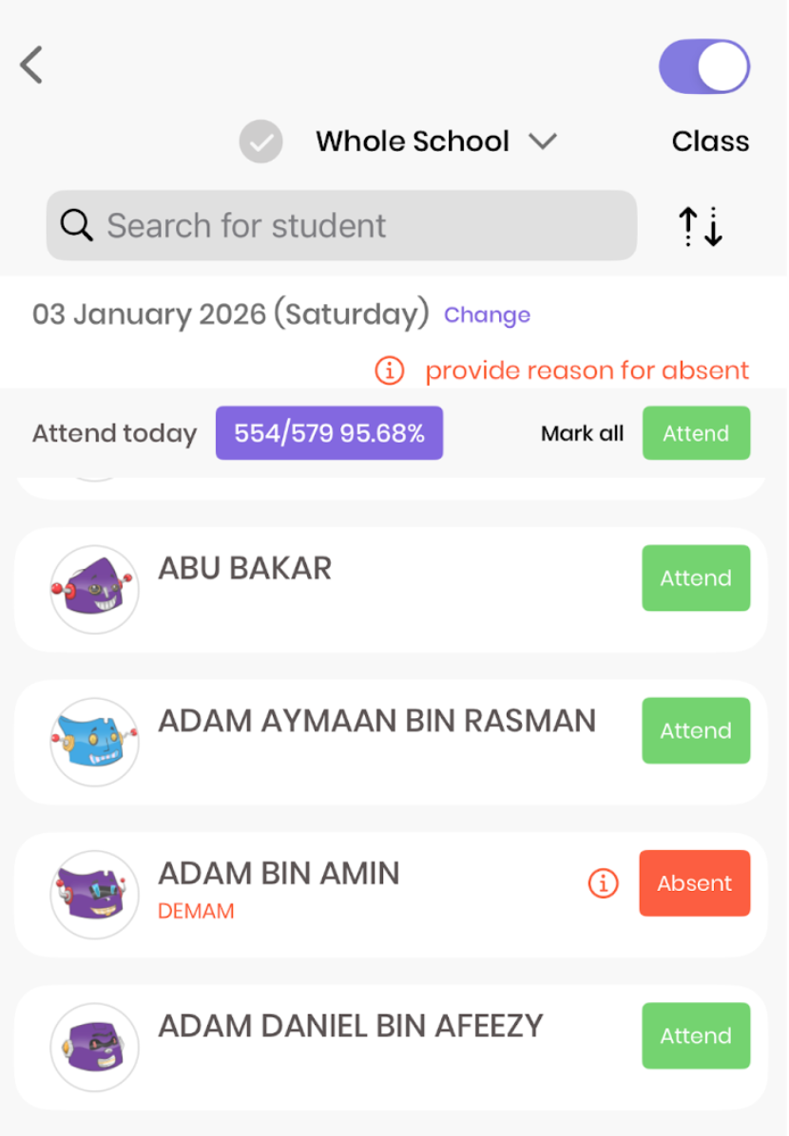Tap the grey checkmark circle near Whole School

[x=260, y=142]
